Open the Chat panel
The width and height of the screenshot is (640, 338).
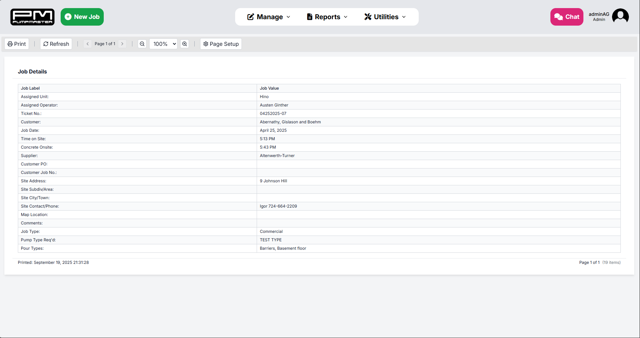point(567,17)
